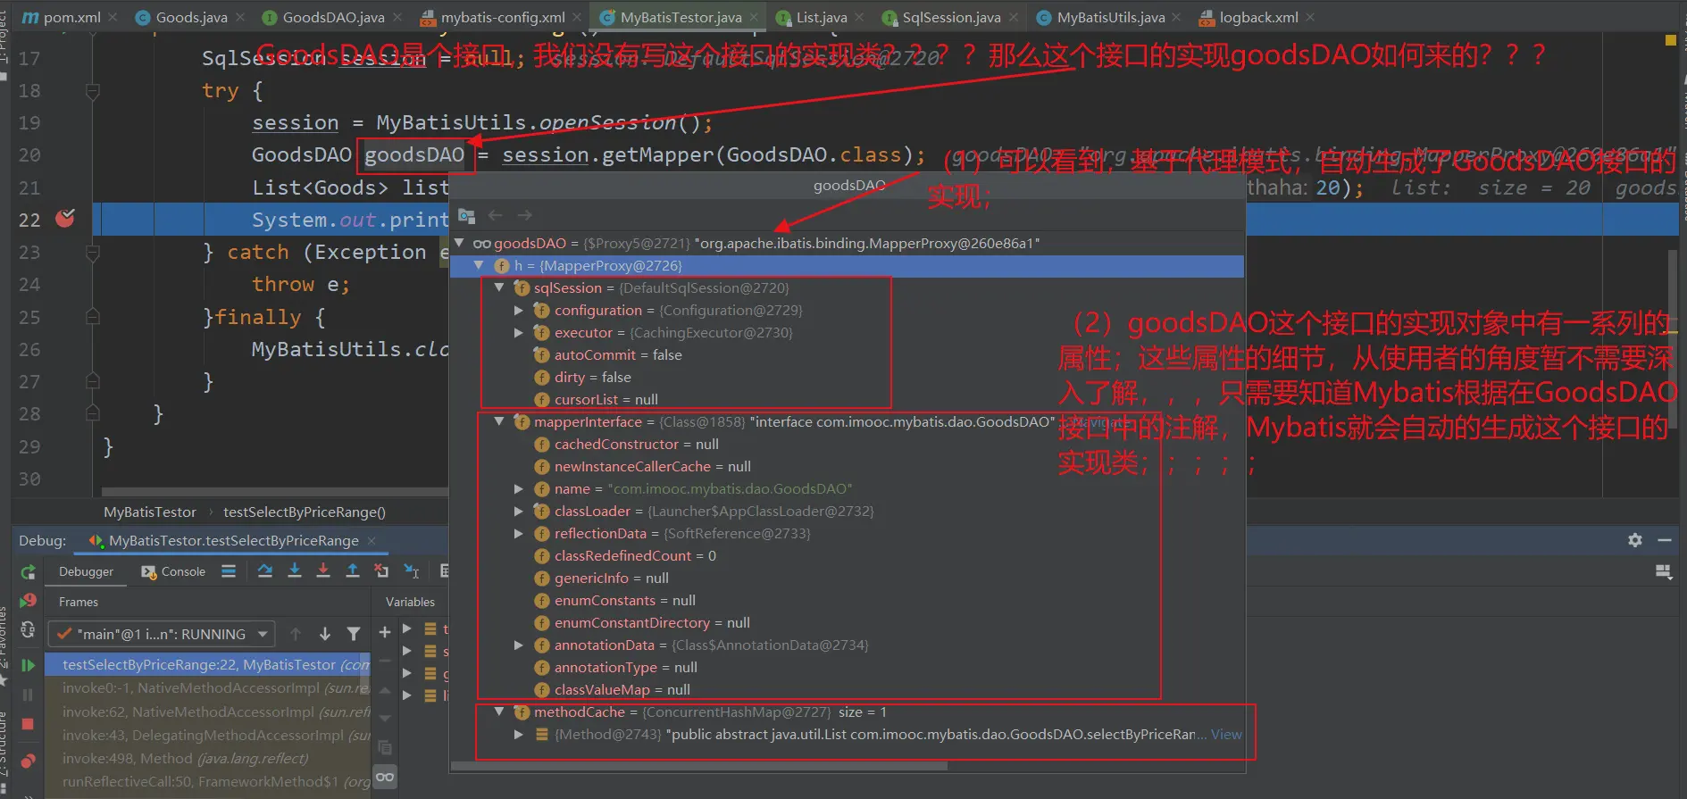This screenshot has height=799, width=1687.
Task: Close the MyBatisTestor.java tab
Action: tap(756, 17)
